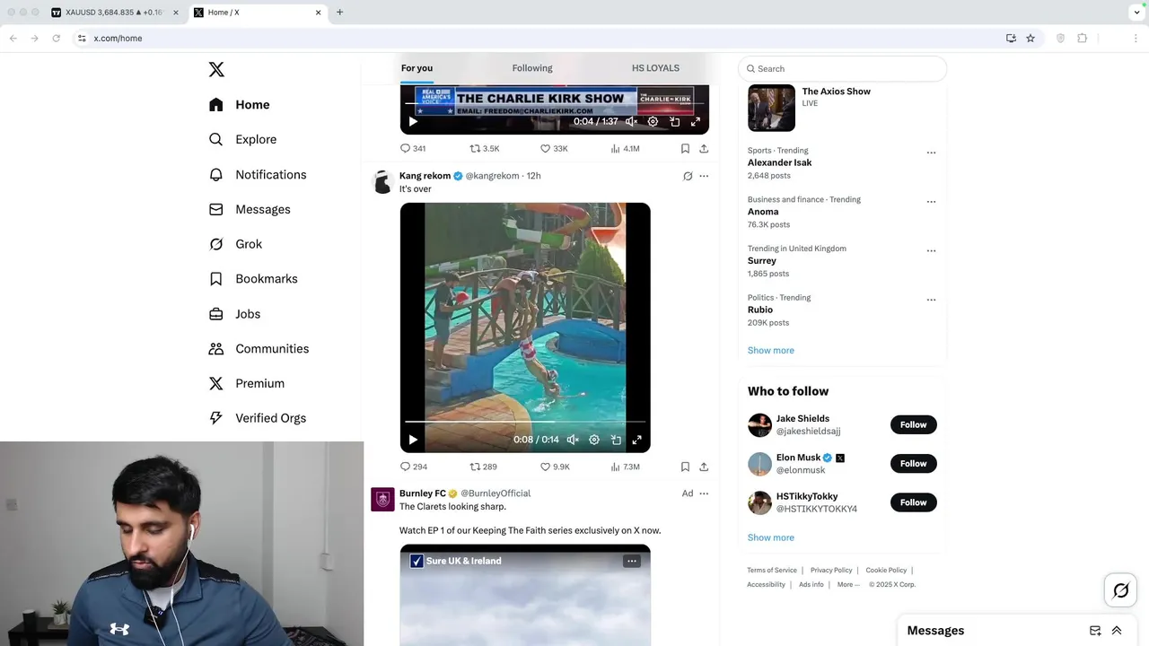The width and height of the screenshot is (1149, 646).
Task: Enter fullscreen on pool video
Action: point(636,440)
